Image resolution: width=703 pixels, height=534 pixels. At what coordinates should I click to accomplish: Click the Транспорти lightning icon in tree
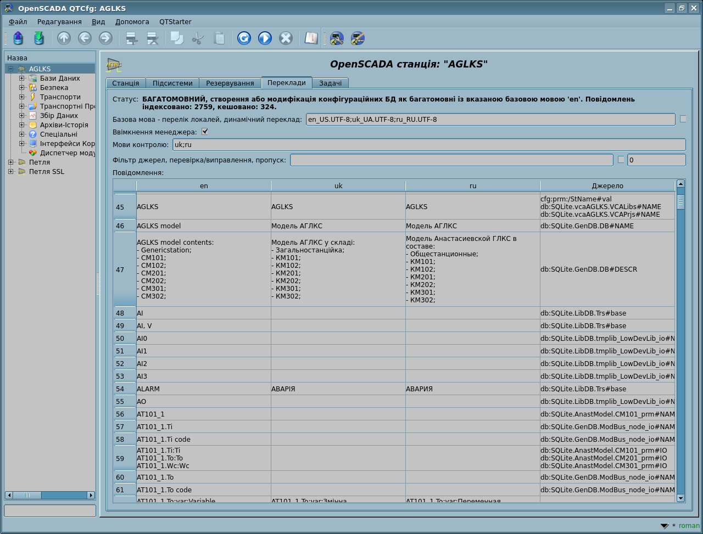click(33, 97)
